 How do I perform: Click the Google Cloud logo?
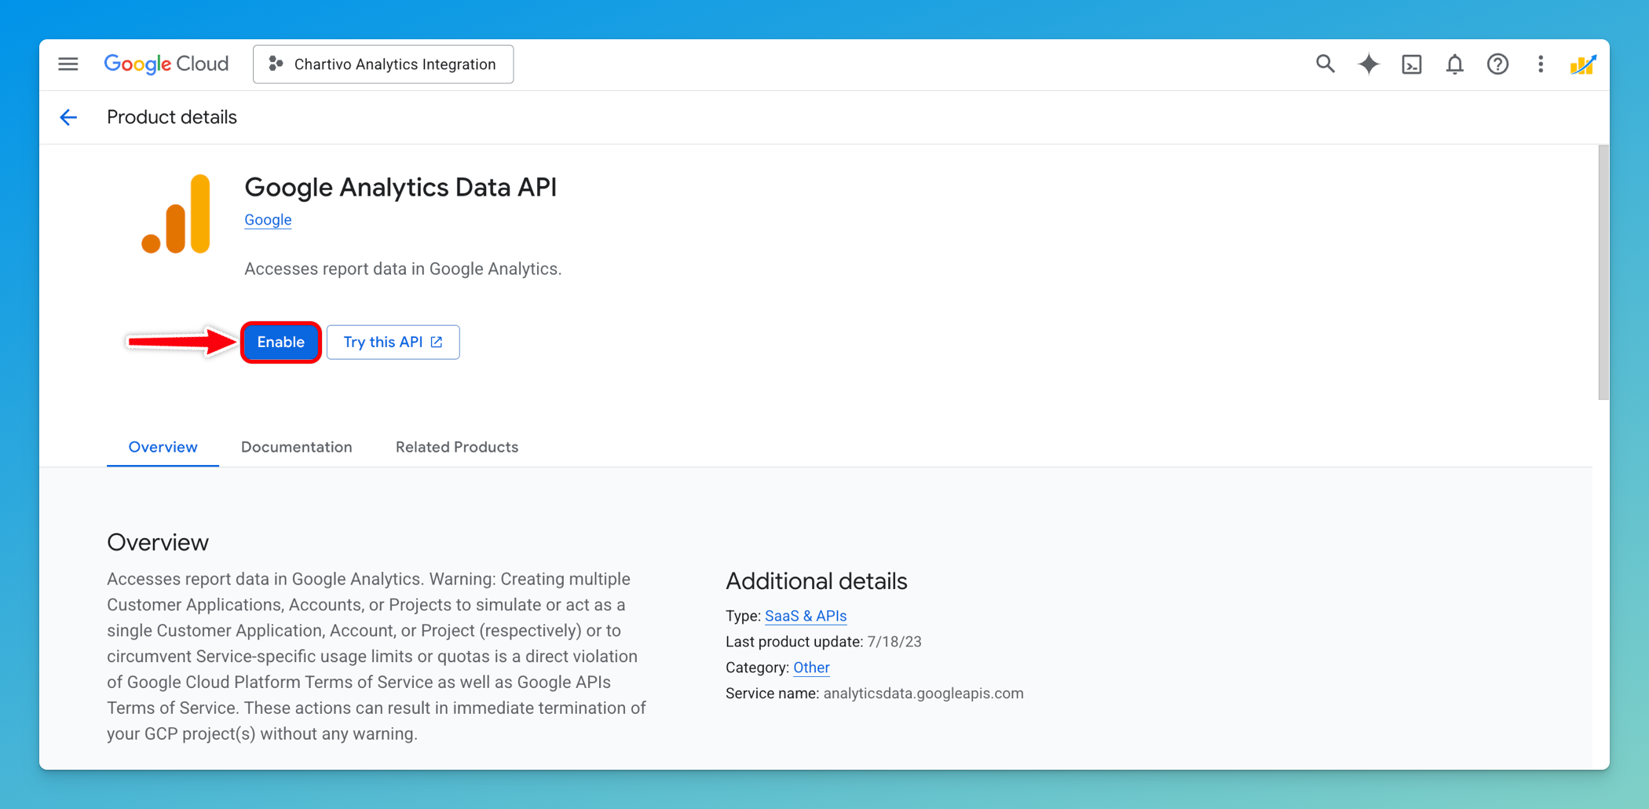click(x=166, y=64)
